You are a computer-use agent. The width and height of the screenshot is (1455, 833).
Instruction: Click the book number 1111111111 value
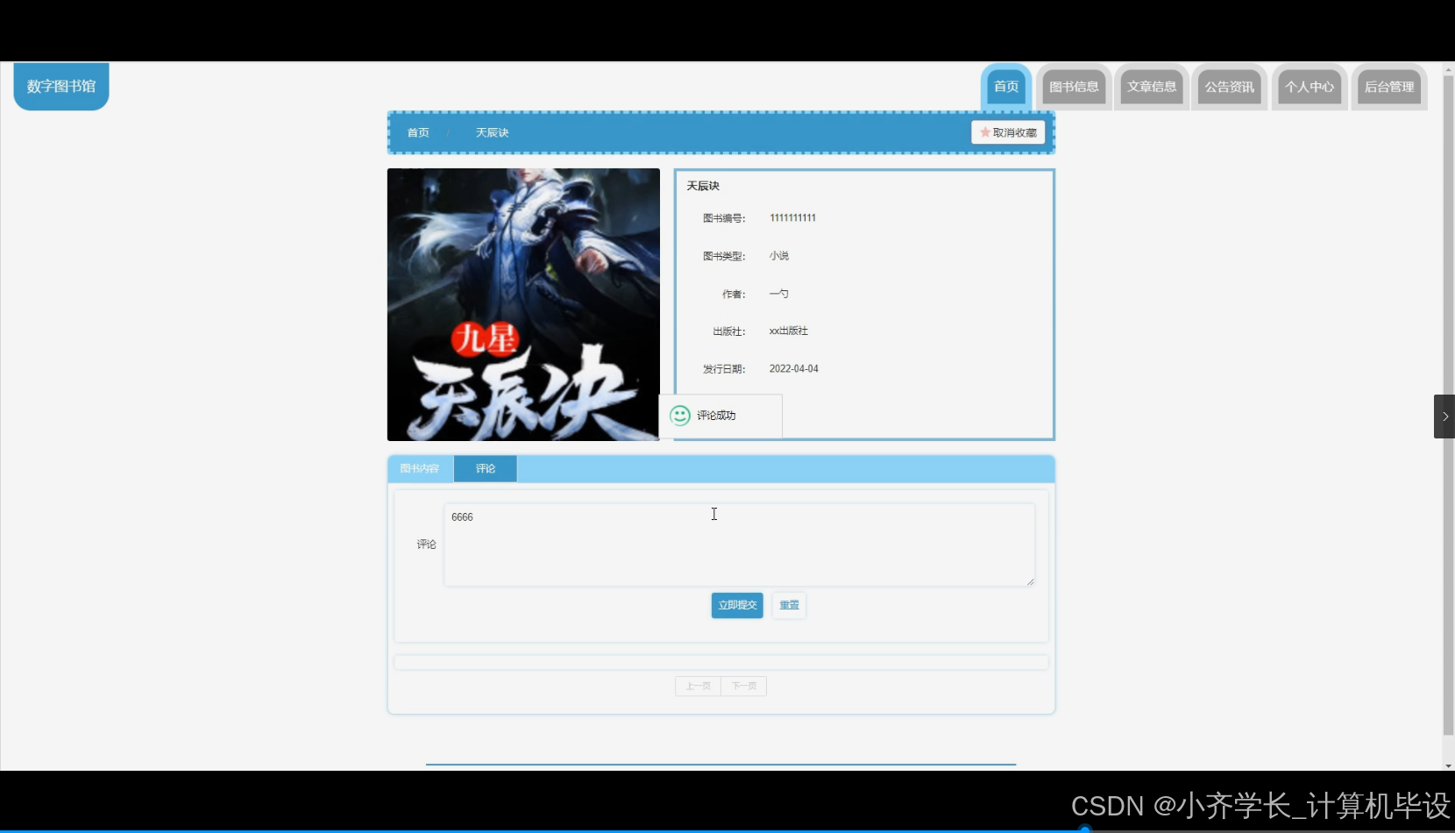click(792, 218)
